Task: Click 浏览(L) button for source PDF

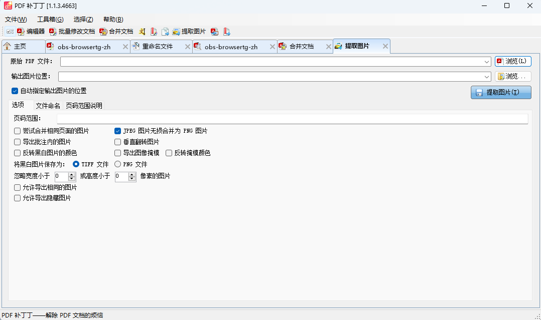Action: coord(512,62)
